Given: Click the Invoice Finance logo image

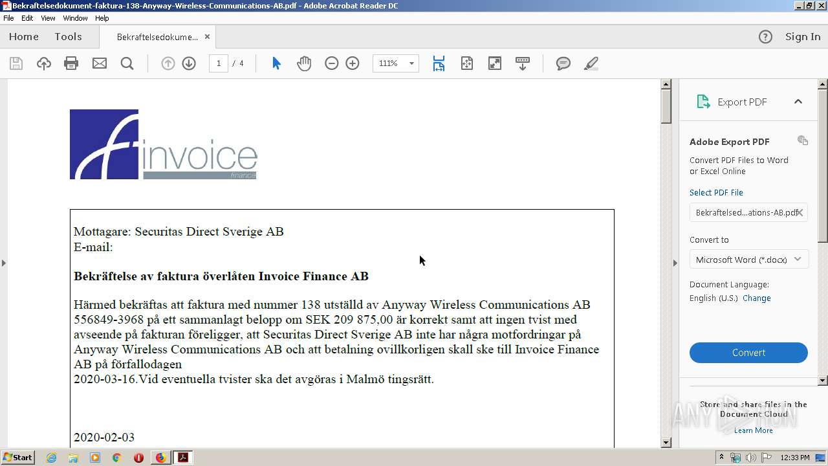Looking at the screenshot, I should [164, 144].
